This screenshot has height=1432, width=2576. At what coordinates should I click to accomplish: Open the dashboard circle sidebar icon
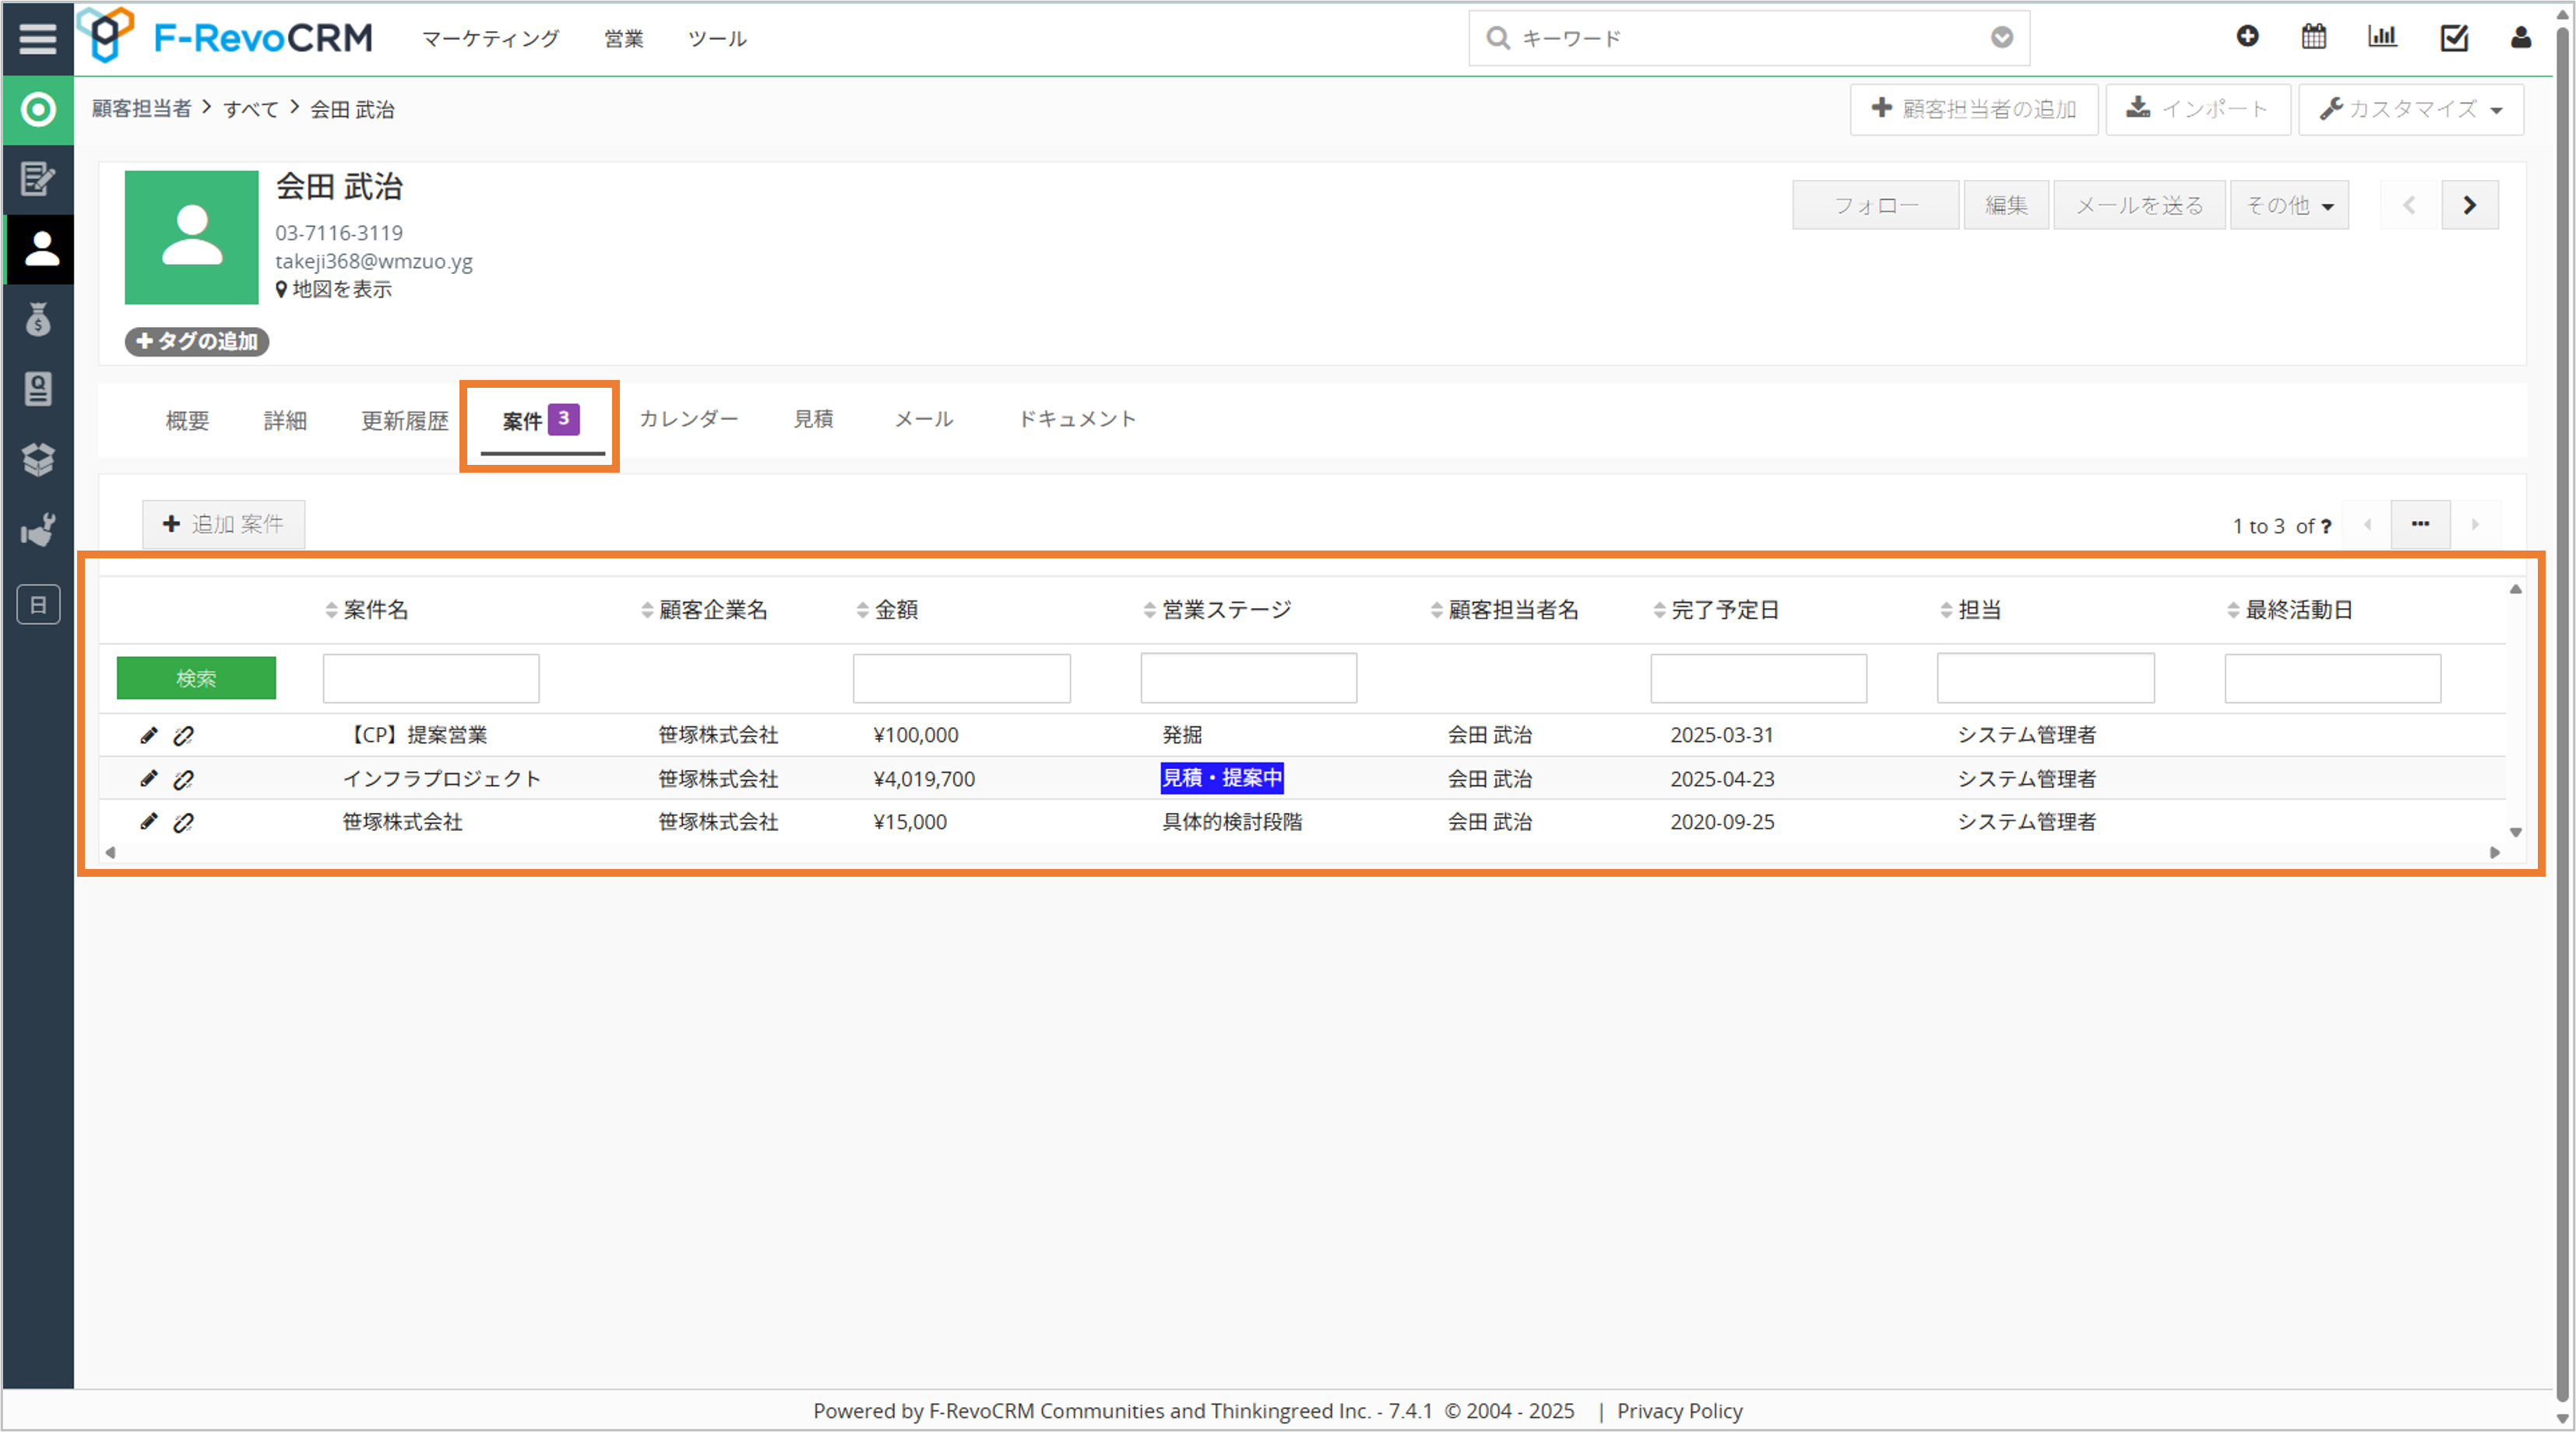coord(38,109)
